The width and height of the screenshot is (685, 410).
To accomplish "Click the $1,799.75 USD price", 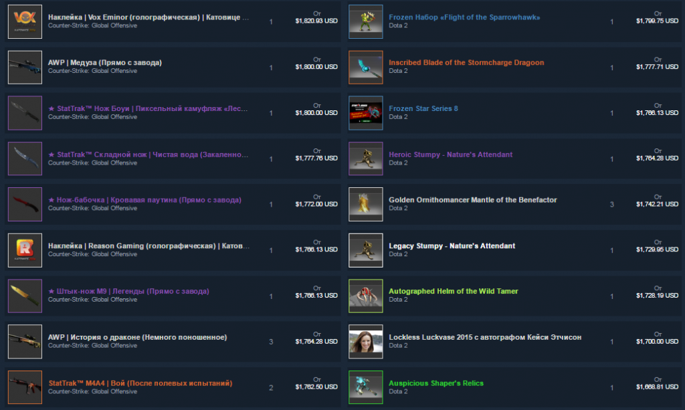I will point(657,21).
